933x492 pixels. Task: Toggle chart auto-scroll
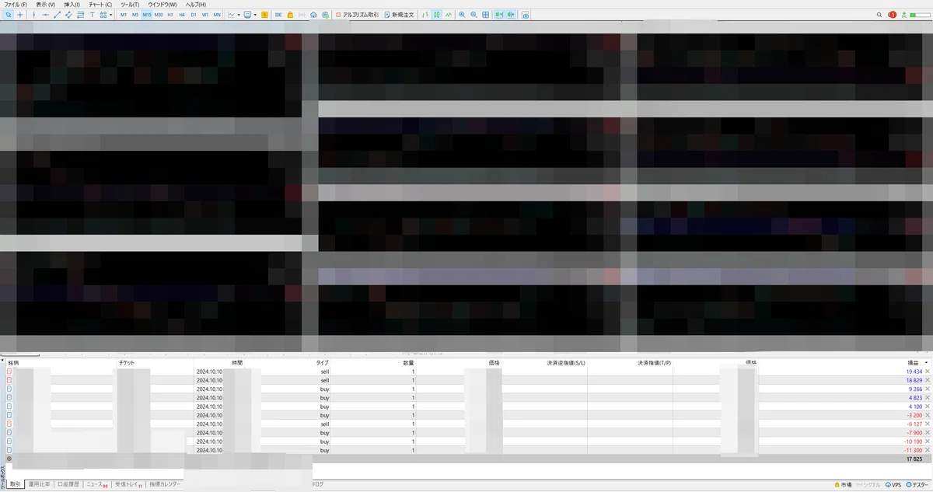coord(499,15)
